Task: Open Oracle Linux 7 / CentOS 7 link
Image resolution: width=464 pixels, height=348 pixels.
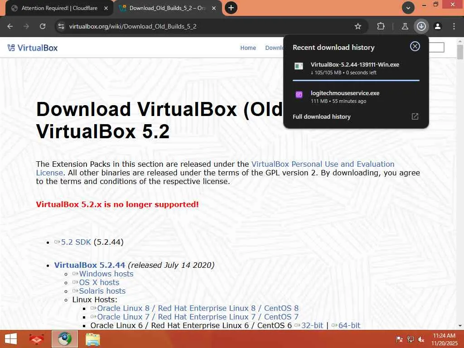Action: (x=198, y=317)
